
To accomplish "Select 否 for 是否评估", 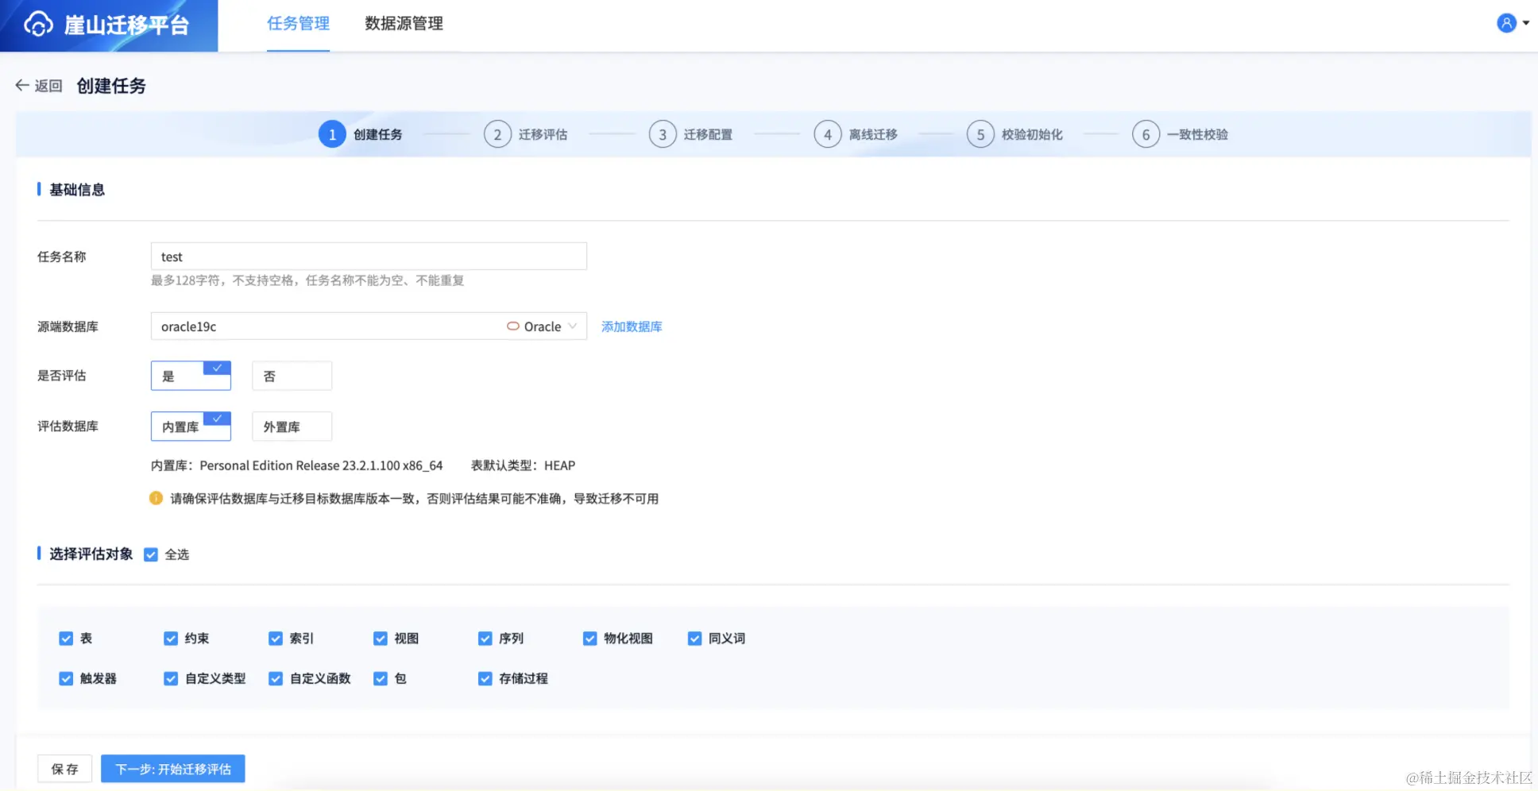I will point(292,376).
